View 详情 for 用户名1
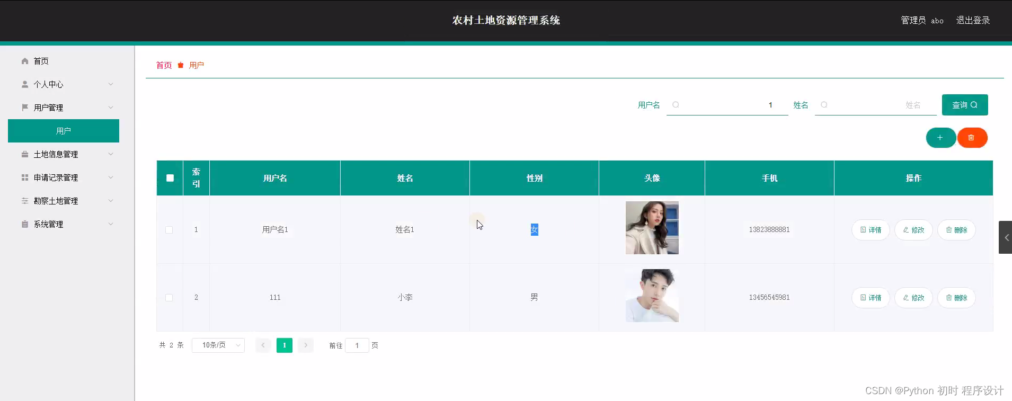The height and width of the screenshot is (401, 1012). tap(871, 230)
